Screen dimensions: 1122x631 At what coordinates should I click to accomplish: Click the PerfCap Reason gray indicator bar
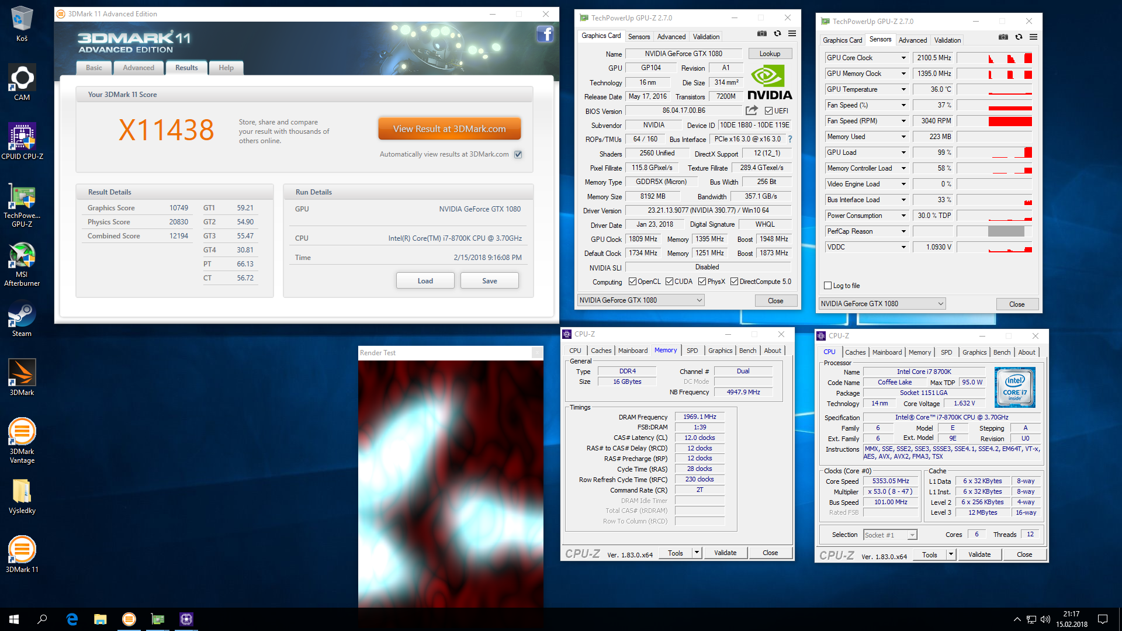point(1006,231)
